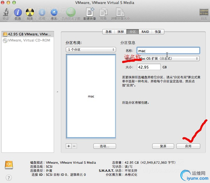Image resolution: width=210 pixels, height=183 pixels.
Task: Click the orange disk icon at bottom
Action: point(9,165)
